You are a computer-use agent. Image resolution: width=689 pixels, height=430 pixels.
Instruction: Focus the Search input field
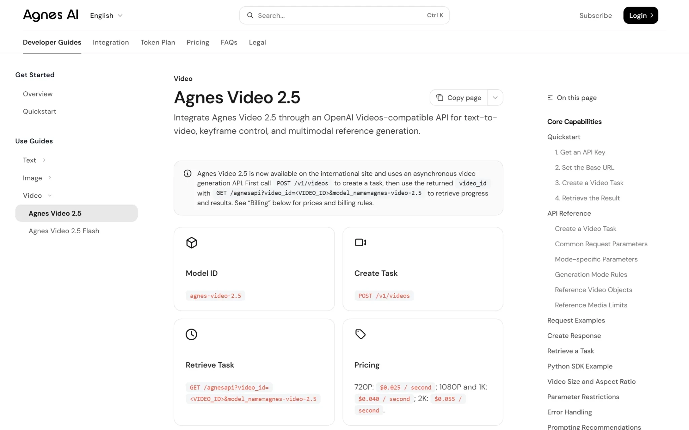344,15
